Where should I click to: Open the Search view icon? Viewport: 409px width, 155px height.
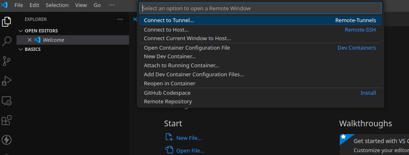point(7,41)
